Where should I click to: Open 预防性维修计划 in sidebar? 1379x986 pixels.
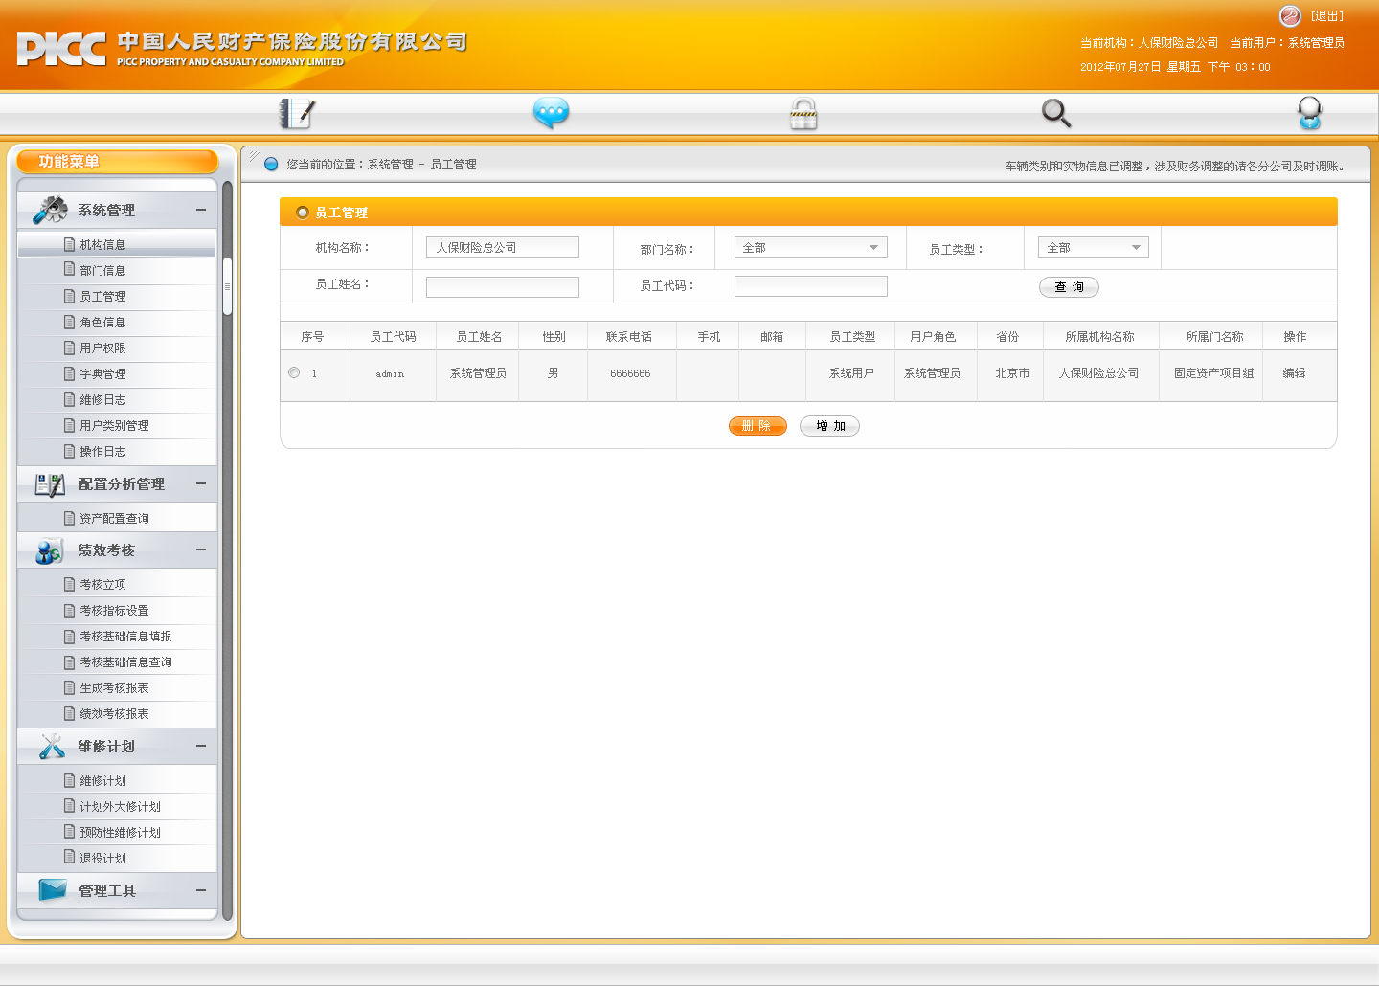click(120, 833)
